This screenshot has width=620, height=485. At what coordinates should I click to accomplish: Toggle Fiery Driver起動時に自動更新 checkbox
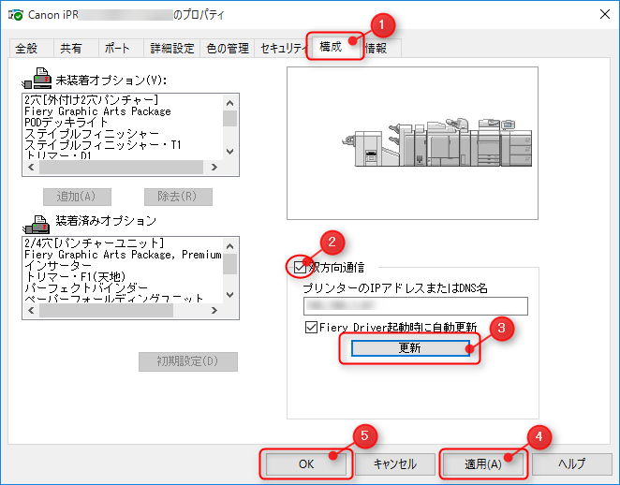click(311, 328)
